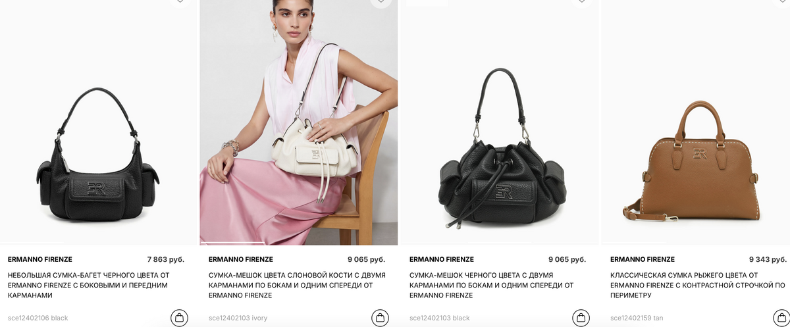This screenshot has width=790, height=327.
Task: Toggle wishlist heart on black bucket bag
Action: click(581, 2)
